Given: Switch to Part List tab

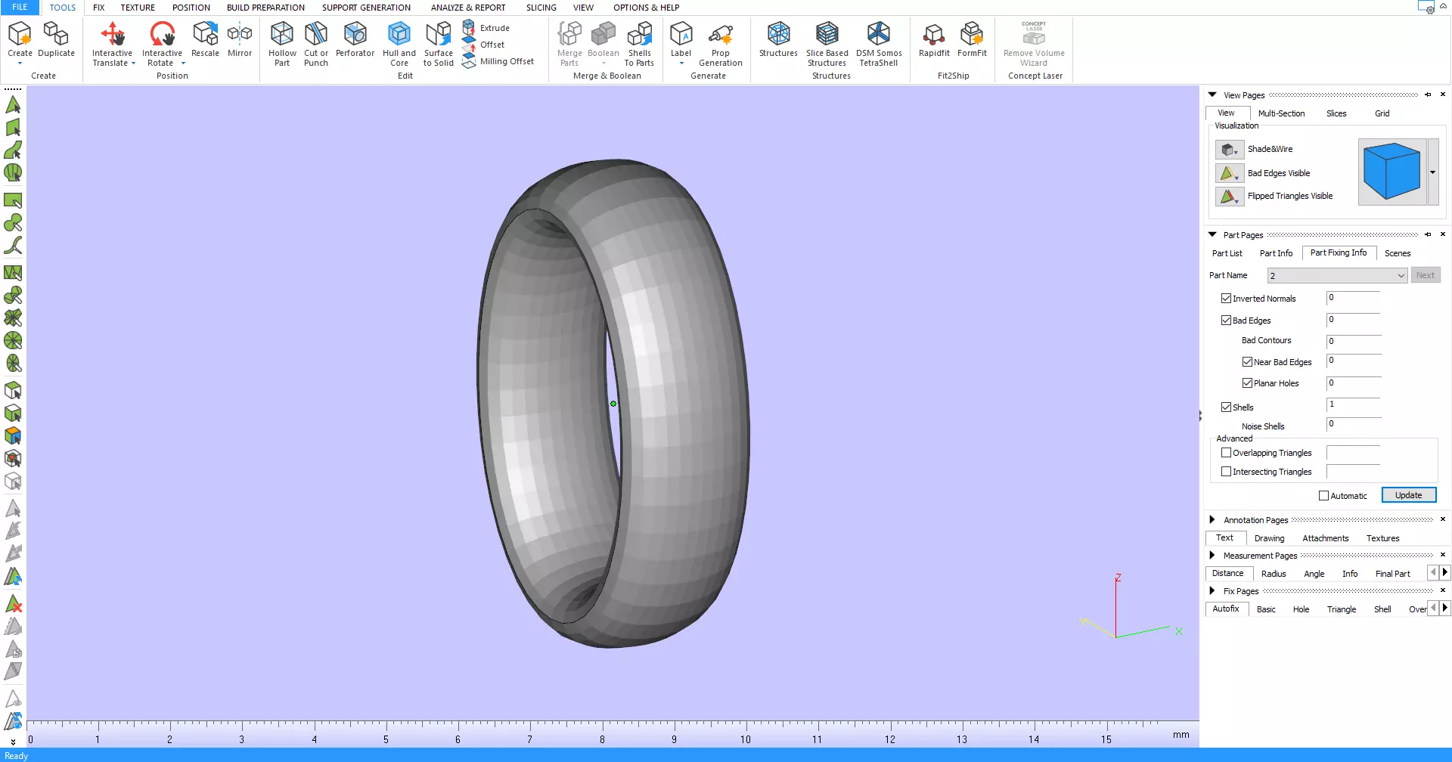Looking at the screenshot, I should point(1227,253).
